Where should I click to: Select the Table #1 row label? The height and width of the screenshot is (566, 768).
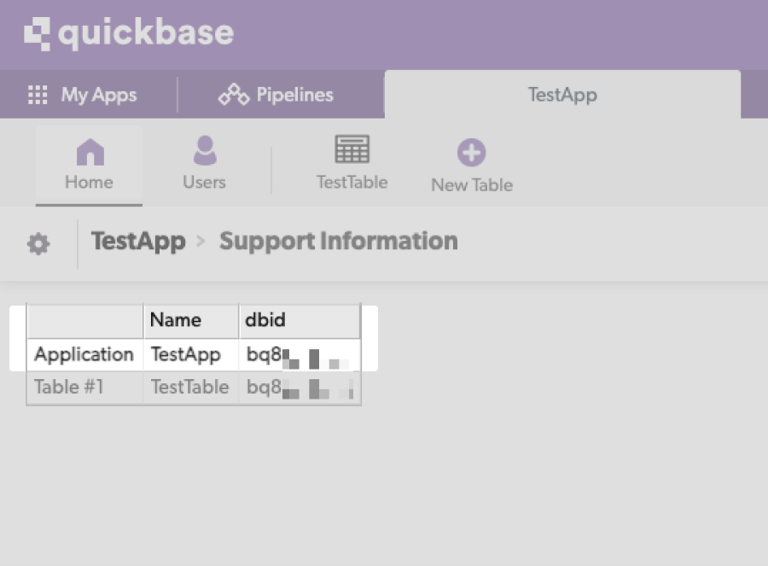(68, 387)
